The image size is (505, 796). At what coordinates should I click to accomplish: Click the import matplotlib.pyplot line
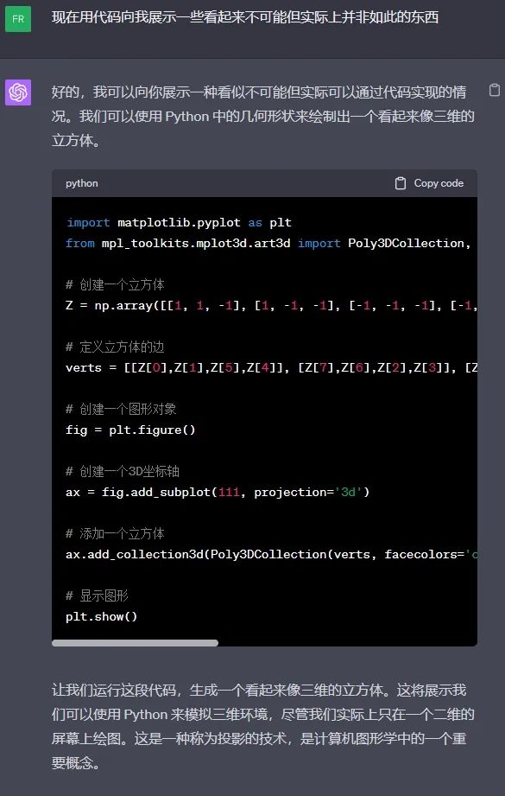tap(179, 222)
